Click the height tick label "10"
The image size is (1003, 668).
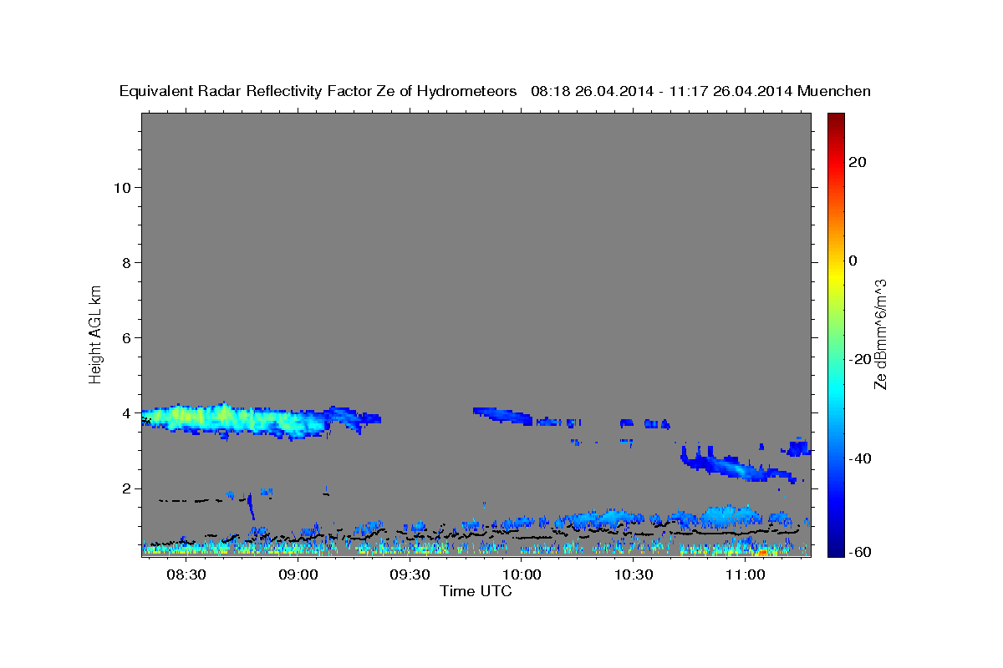click(x=121, y=187)
